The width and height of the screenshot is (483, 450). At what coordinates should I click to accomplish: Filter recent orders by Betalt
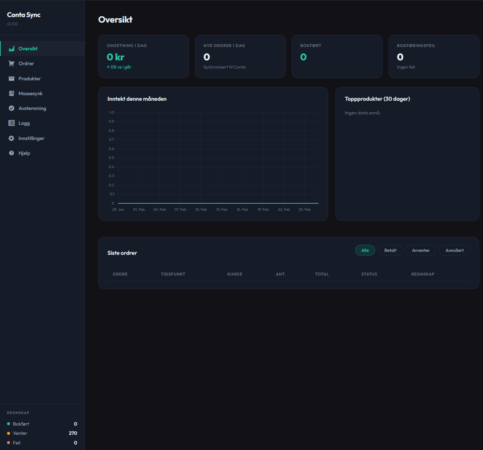390,250
